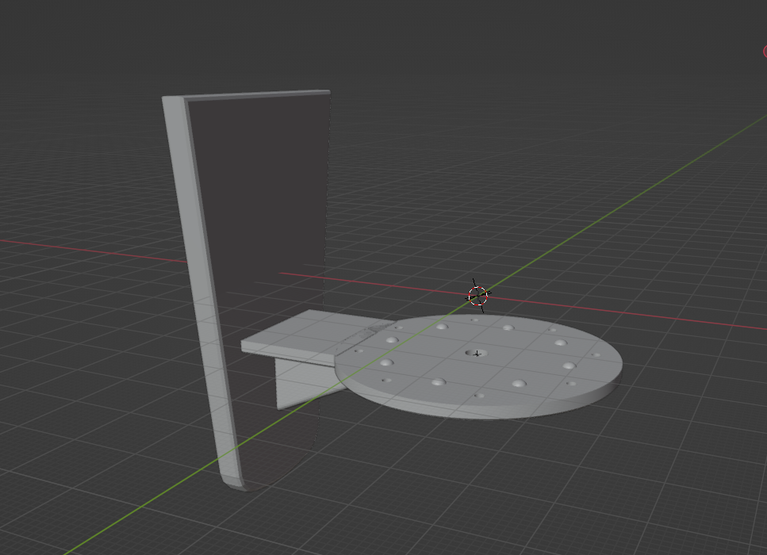Click the red X-axis gizmo circle at right edge
767x555 pixels.
click(x=765, y=52)
